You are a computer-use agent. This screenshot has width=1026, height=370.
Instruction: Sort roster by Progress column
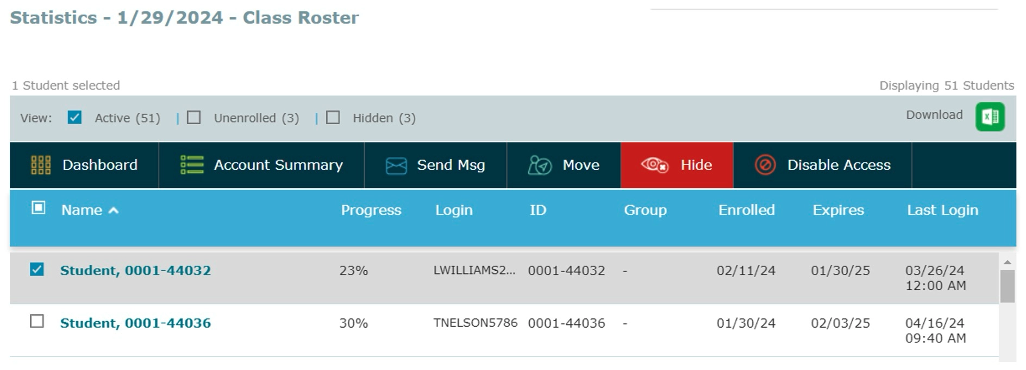(371, 210)
